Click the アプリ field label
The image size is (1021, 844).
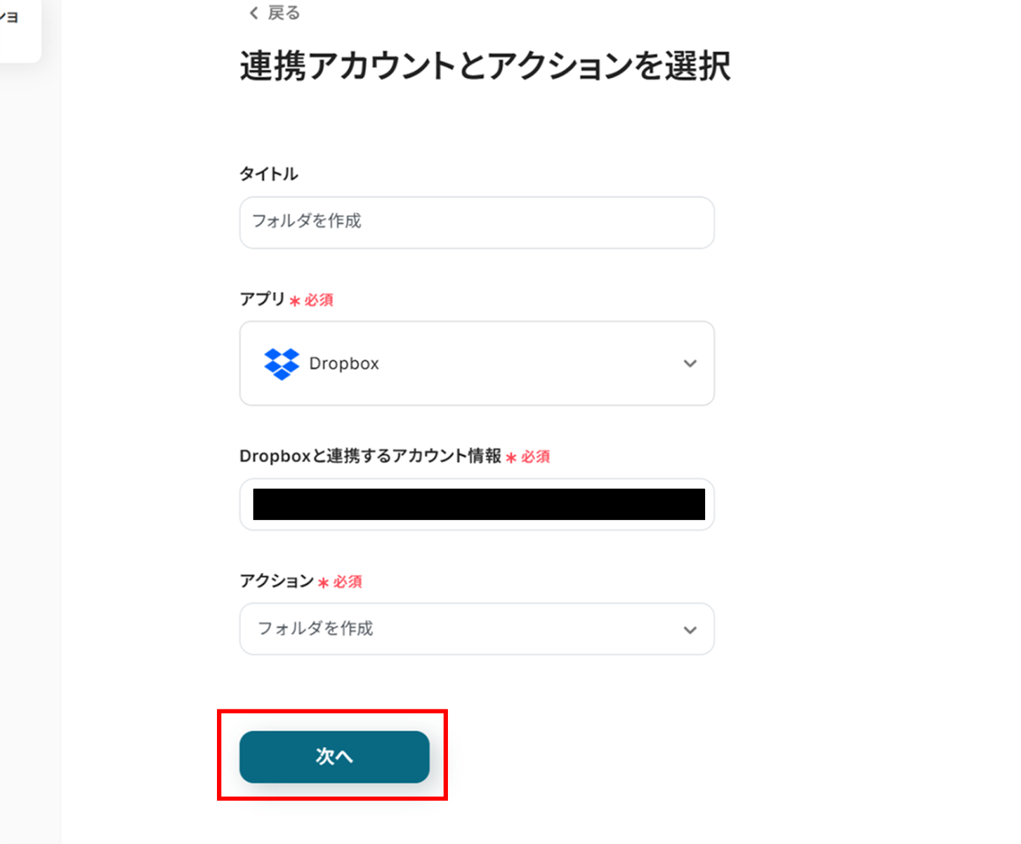tap(262, 299)
